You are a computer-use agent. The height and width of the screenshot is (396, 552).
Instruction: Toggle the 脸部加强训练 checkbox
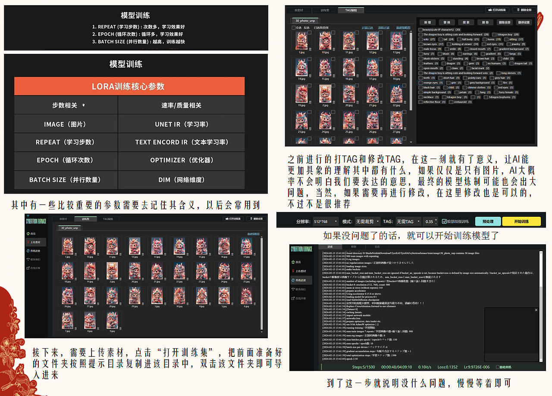(444, 221)
